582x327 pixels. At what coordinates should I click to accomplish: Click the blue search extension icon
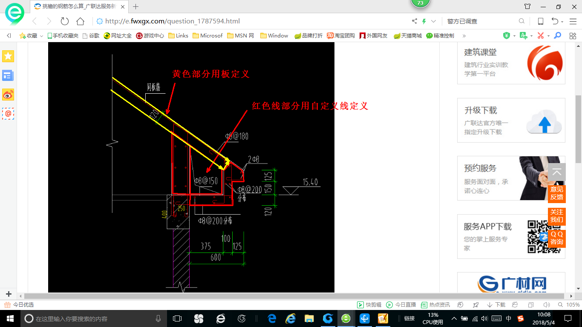coord(557,36)
